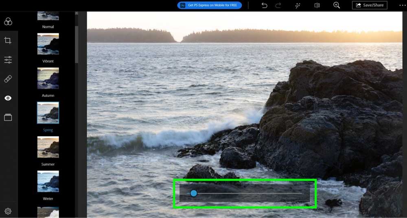
Task: Apply the Normal look thumbnail
Action: click(48, 16)
